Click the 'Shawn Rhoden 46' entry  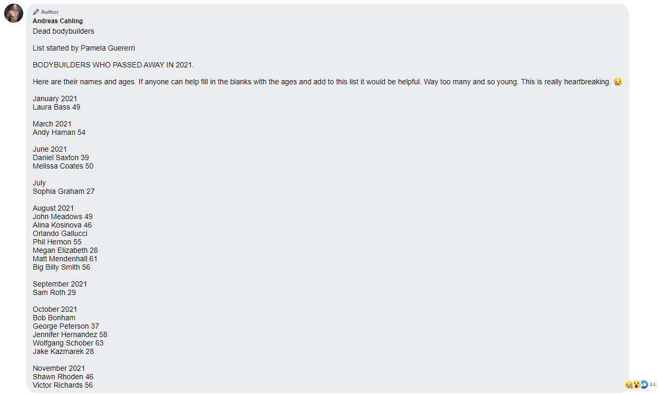click(63, 377)
